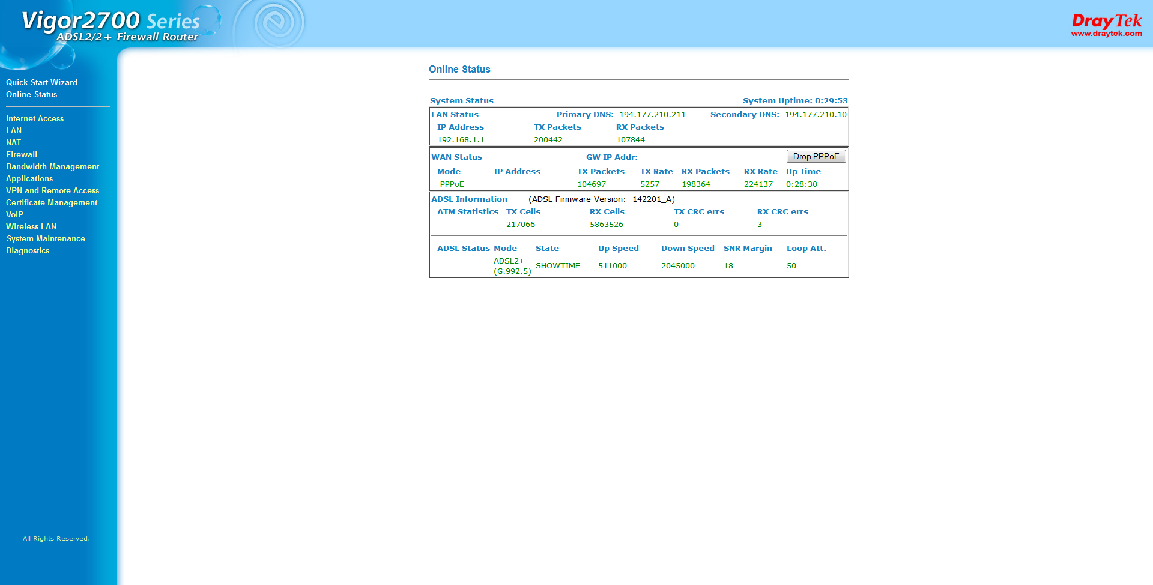Open VoIP settings
The width and height of the screenshot is (1153, 585).
click(x=14, y=214)
